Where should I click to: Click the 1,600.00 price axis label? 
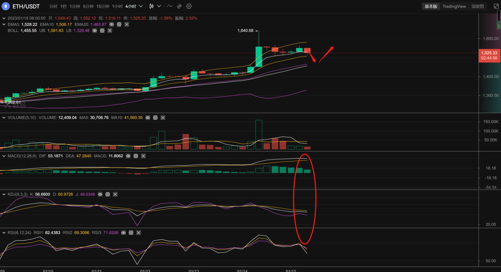pos(490,39)
